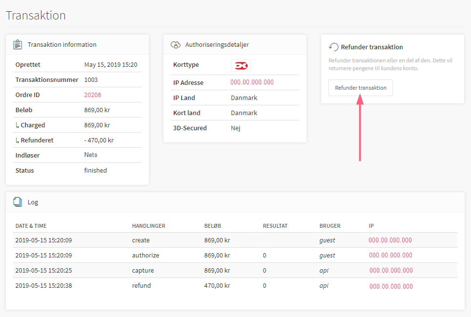Open IP link in authorize log row

pyautogui.click(x=390, y=255)
